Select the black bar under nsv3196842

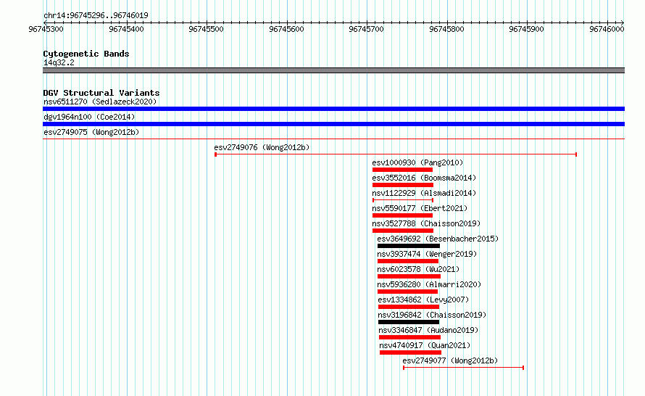point(409,322)
